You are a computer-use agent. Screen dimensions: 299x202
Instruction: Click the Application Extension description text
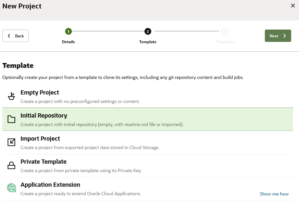tap(80, 194)
